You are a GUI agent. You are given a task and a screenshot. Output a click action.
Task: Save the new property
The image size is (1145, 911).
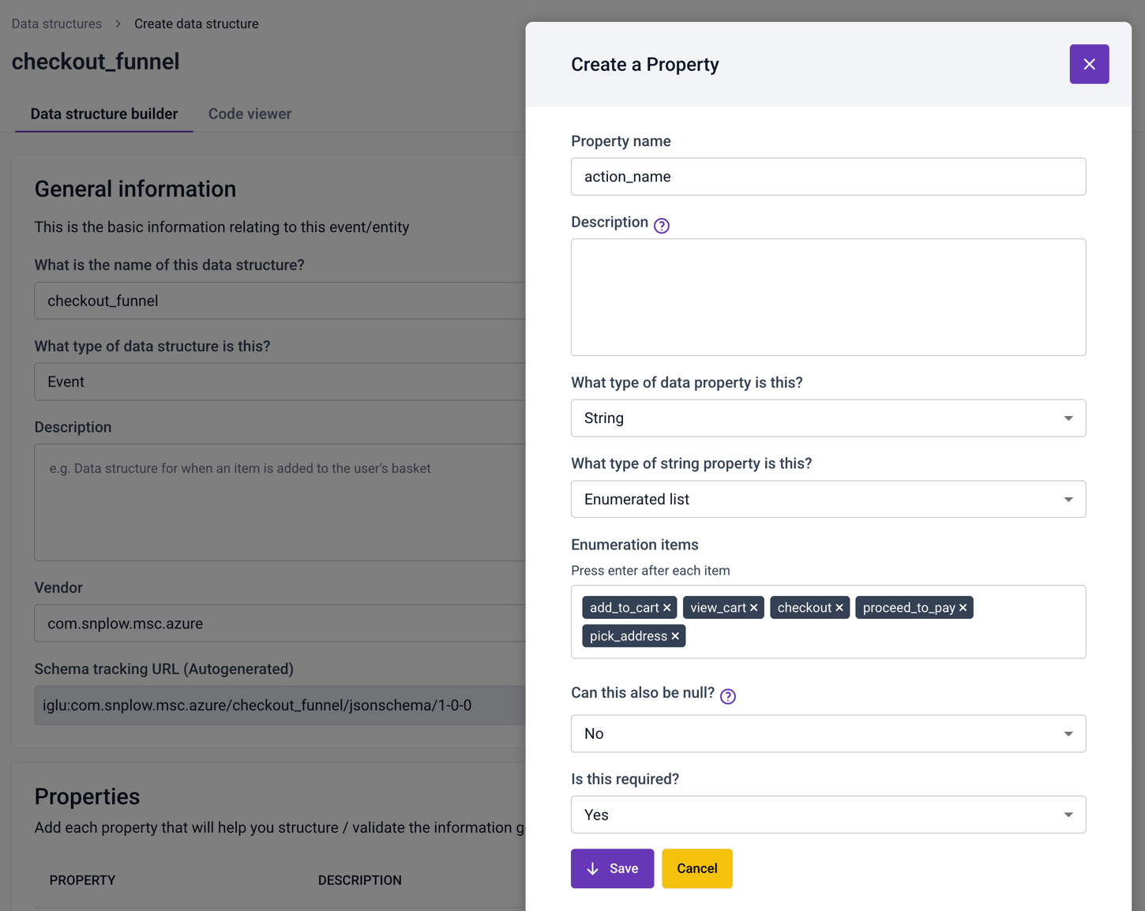[x=612, y=868]
